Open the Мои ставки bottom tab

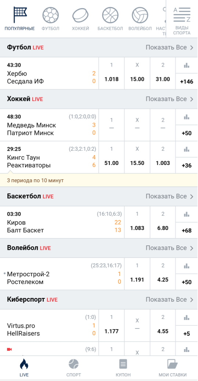coord(173,368)
